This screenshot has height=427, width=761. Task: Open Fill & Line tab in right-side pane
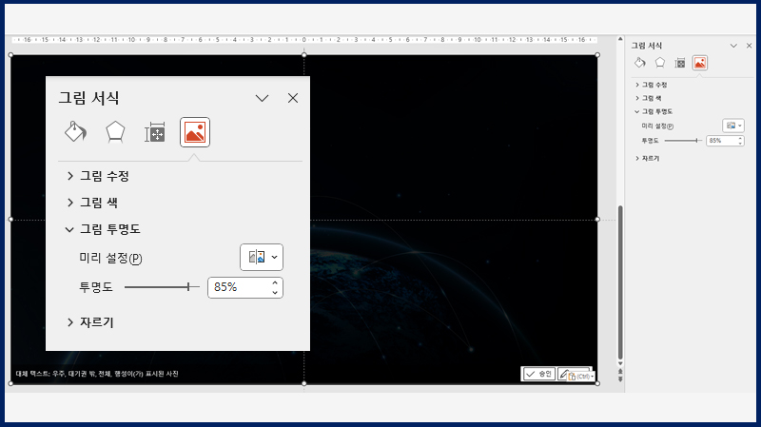pos(639,63)
